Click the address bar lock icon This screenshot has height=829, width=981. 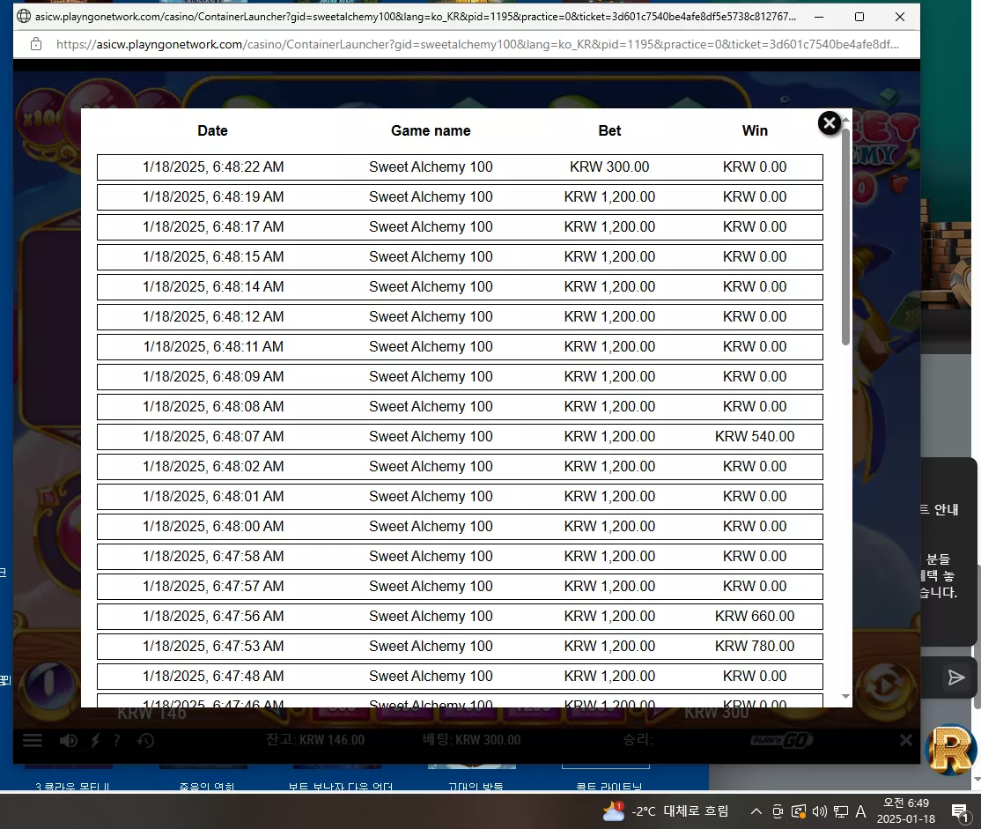coord(36,44)
